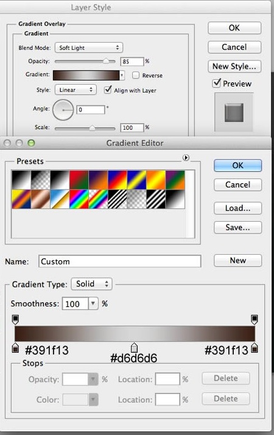Click green zoom button of Gradient Editor
Image resolution: width=274 pixels, height=435 pixels.
(x=31, y=143)
